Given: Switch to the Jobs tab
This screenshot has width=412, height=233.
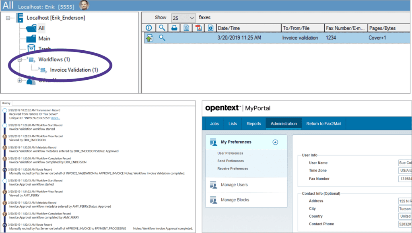Looking at the screenshot, I should pos(214,124).
